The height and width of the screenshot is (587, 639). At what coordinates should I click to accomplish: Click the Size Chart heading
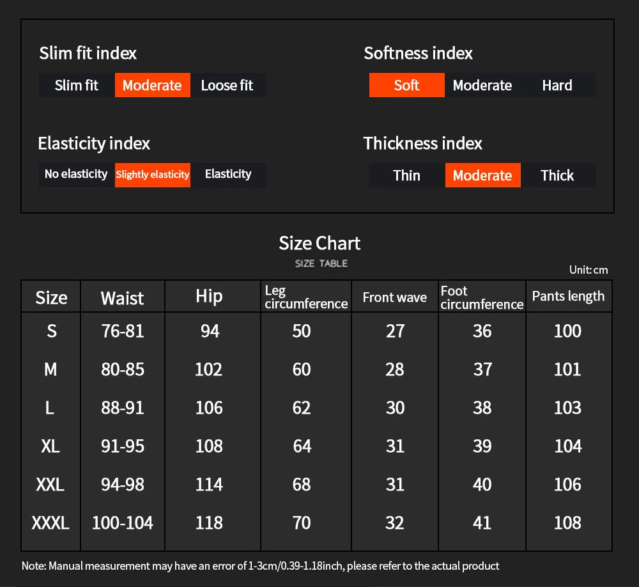tap(319, 243)
